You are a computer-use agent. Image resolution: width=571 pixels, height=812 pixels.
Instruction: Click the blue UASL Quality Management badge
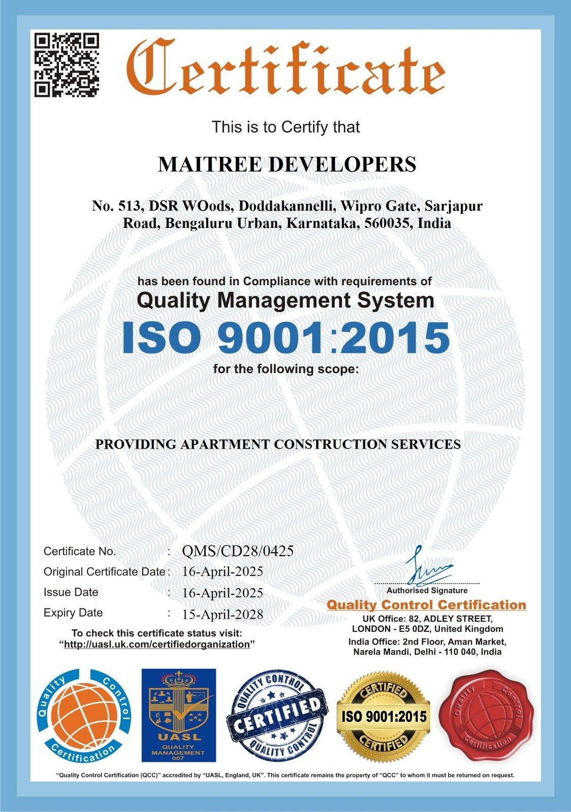pyautogui.click(x=178, y=715)
